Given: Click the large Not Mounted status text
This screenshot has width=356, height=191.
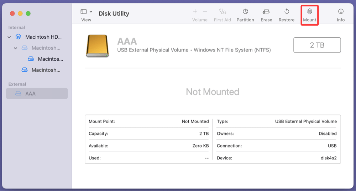Looking at the screenshot, I should click(213, 92).
